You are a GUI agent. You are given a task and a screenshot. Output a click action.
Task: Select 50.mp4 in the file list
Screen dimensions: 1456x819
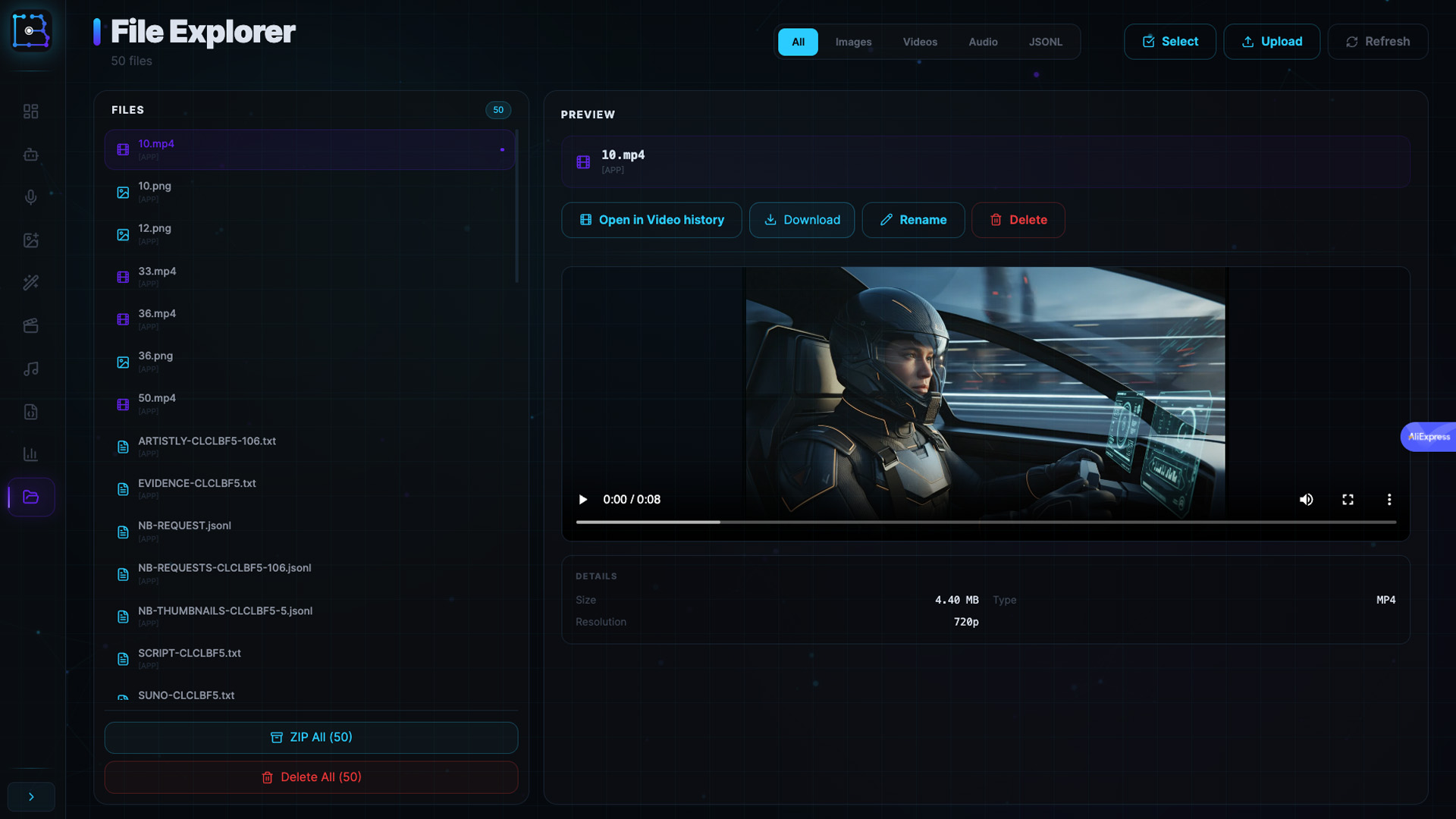pyautogui.click(x=309, y=404)
